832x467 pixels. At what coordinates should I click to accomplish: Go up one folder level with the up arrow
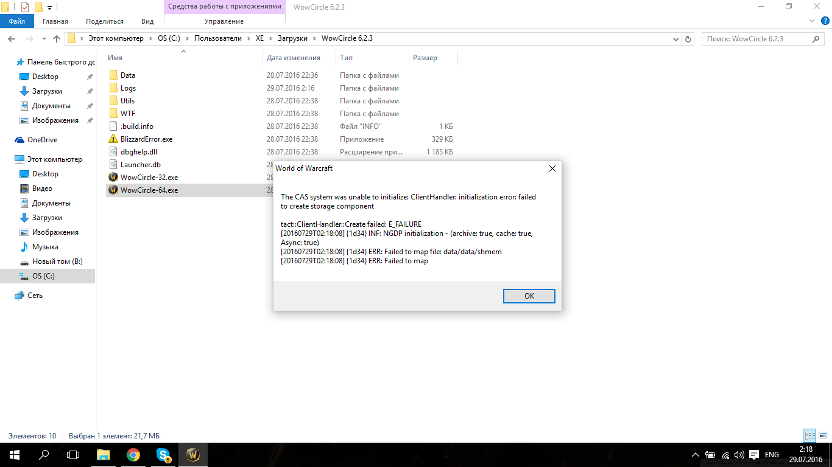click(57, 39)
